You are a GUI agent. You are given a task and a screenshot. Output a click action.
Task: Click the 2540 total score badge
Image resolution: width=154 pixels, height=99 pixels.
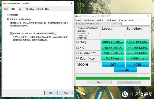pos(125,70)
